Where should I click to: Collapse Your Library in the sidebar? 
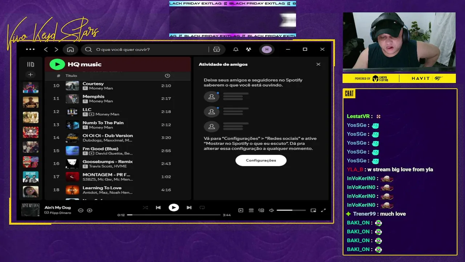coord(31,64)
